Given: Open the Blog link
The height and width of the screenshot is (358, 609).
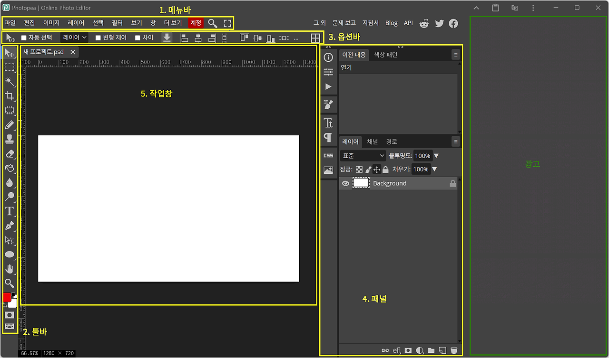Looking at the screenshot, I should click(x=391, y=23).
